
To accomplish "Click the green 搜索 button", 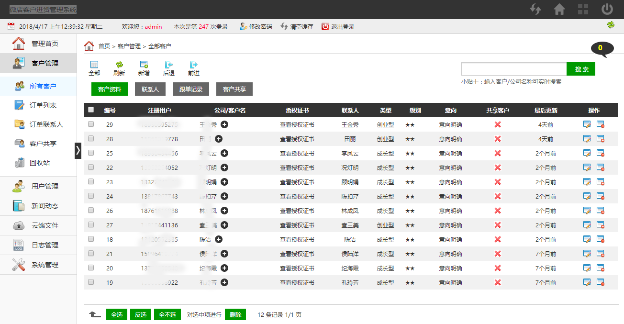I will 581,69.
